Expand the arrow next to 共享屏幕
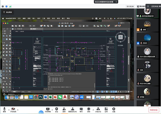 (52, 110)
